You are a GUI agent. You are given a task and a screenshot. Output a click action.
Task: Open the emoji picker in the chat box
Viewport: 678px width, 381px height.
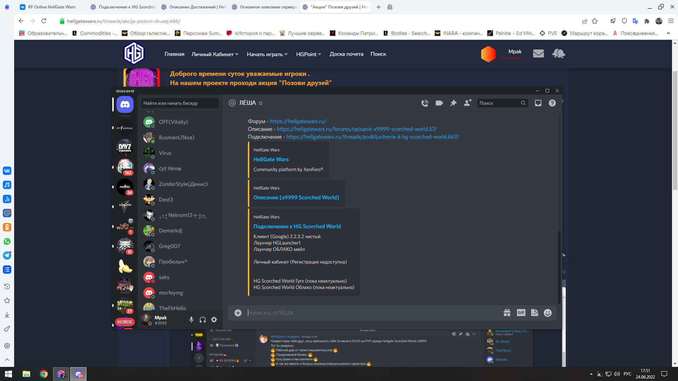[548, 313]
